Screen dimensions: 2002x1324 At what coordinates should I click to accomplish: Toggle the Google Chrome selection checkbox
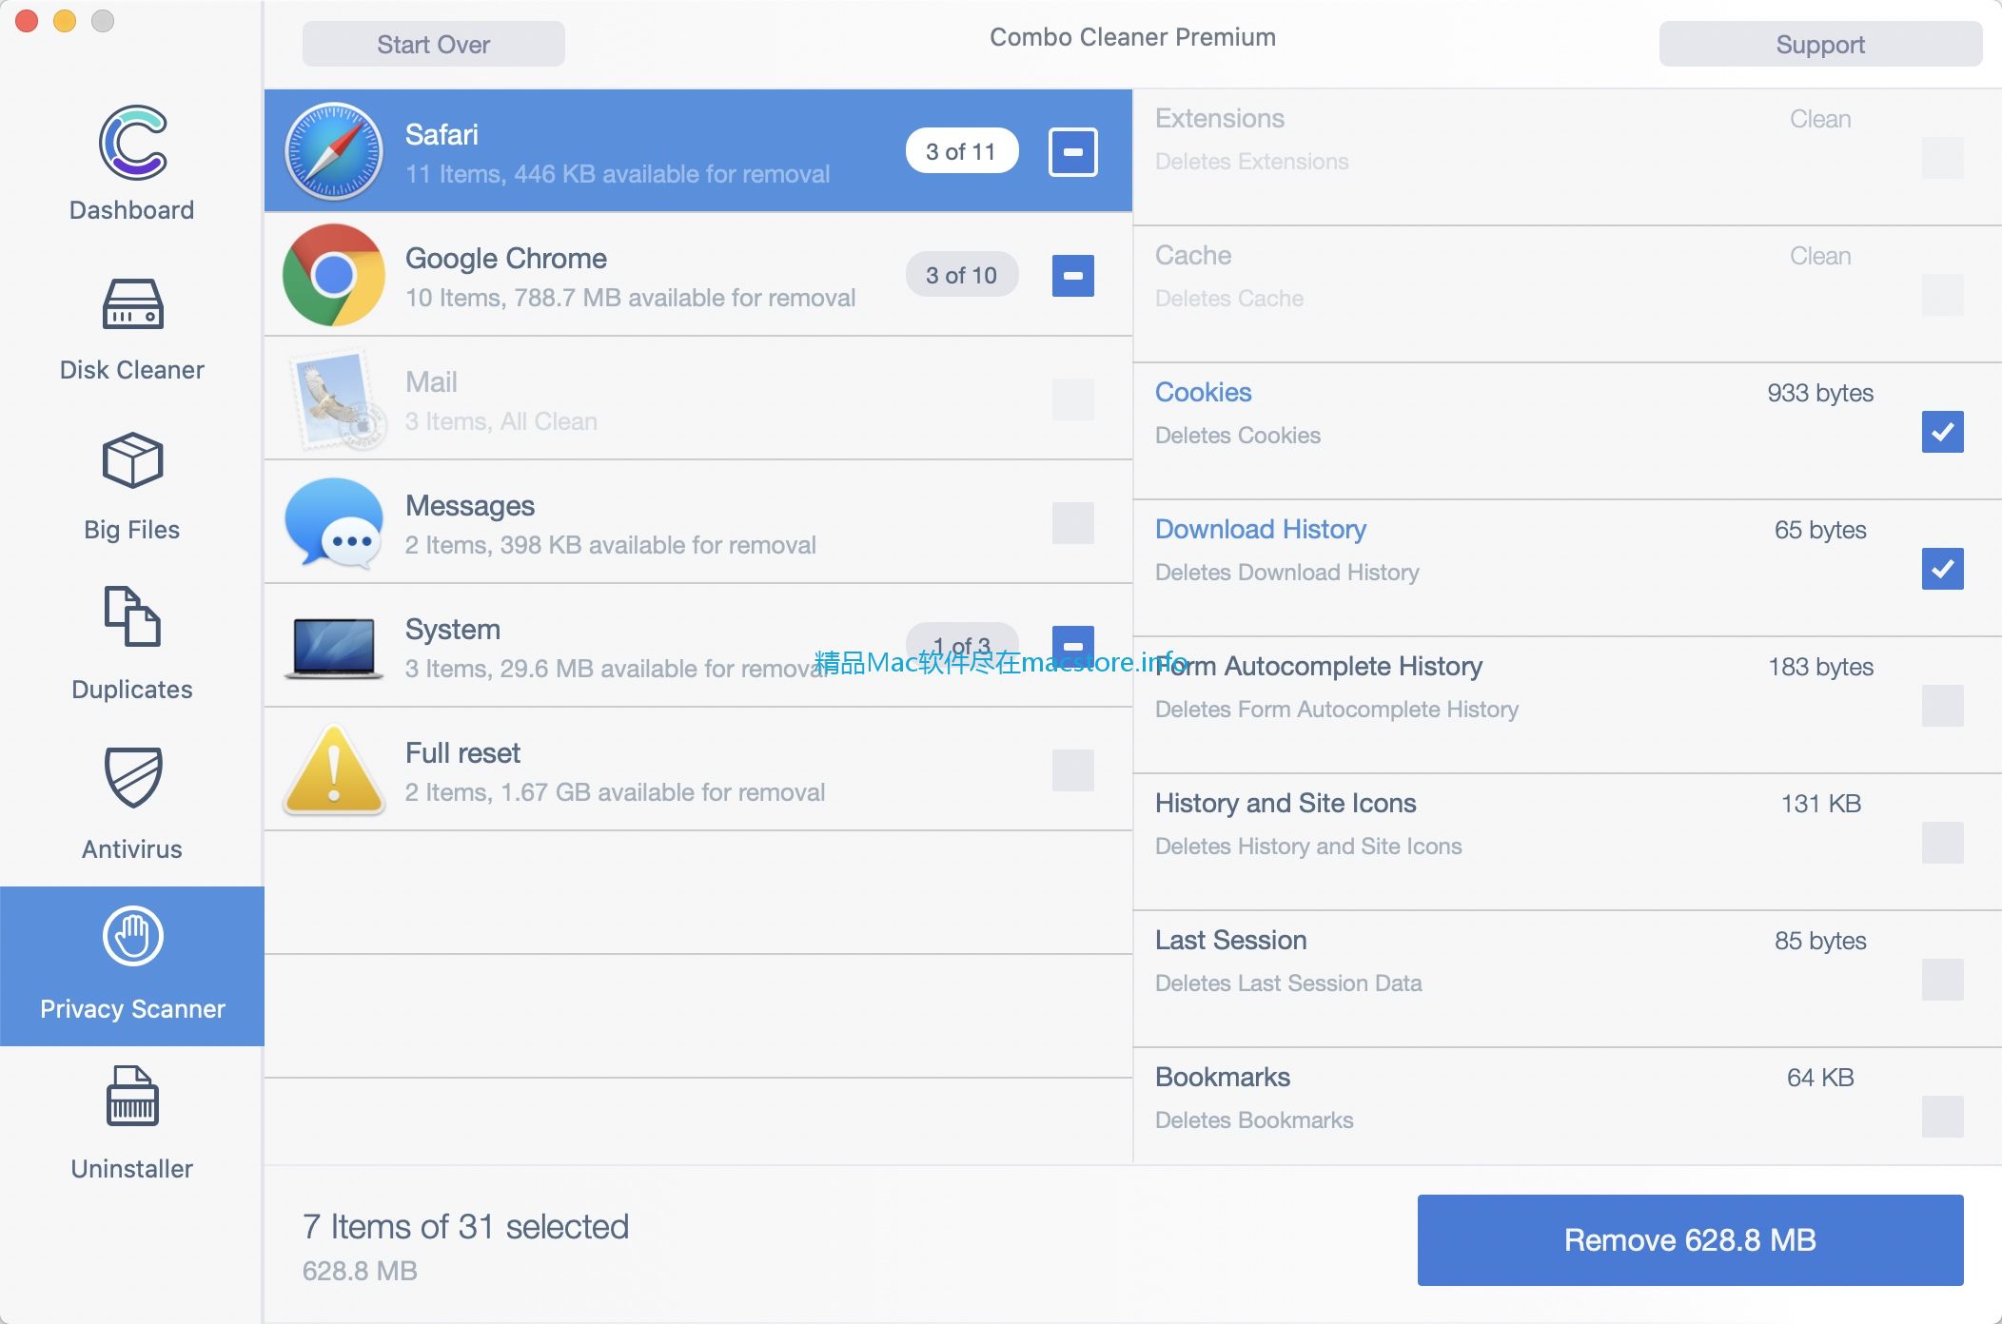pyautogui.click(x=1073, y=276)
